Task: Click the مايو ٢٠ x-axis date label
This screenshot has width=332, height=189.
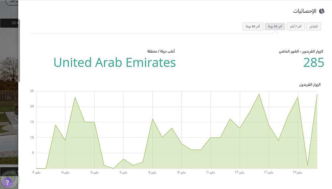Action: [210, 172]
